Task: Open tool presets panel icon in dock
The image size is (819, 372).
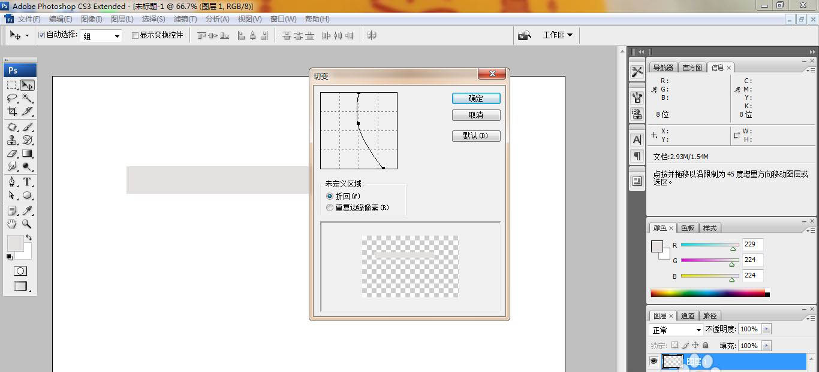Action: (x=637, y=72)
